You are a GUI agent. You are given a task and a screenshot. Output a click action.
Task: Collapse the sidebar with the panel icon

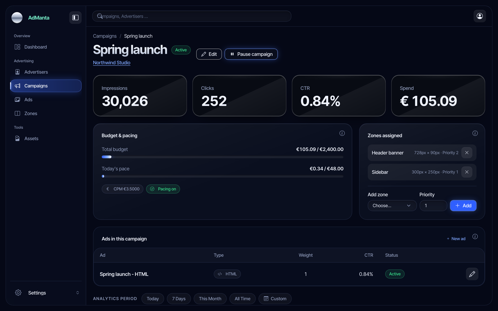[x=75, y=17]
